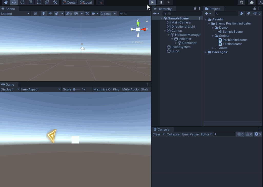Select the Rotate tool
This screenshot has width=263, height=187.
[22, 2]
